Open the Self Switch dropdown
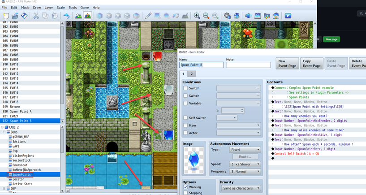366x195 pixels. (x=227, y=118)
